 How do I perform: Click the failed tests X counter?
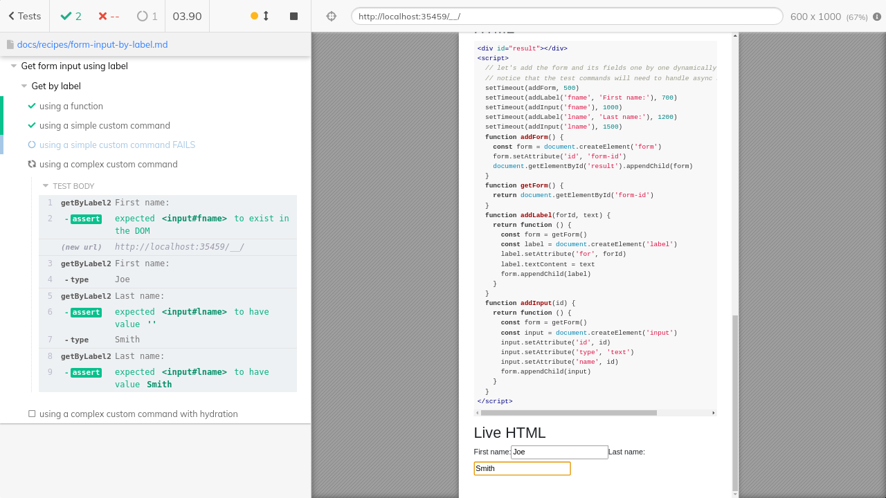(x=109, y=16)
